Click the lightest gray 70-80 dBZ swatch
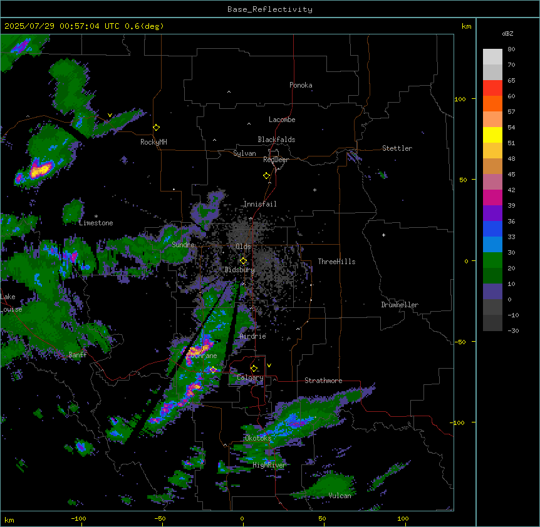 [492, 57]
